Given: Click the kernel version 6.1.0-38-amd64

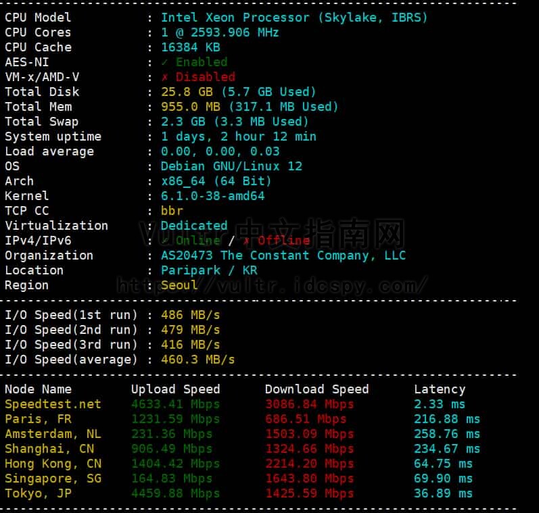Looking at the screenshot, I should tap(212, 196).
